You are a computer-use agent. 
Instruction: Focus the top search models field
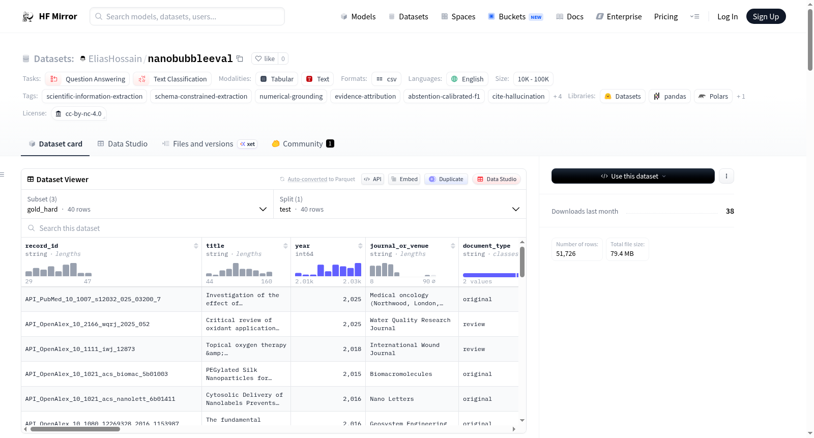(187, 16)
